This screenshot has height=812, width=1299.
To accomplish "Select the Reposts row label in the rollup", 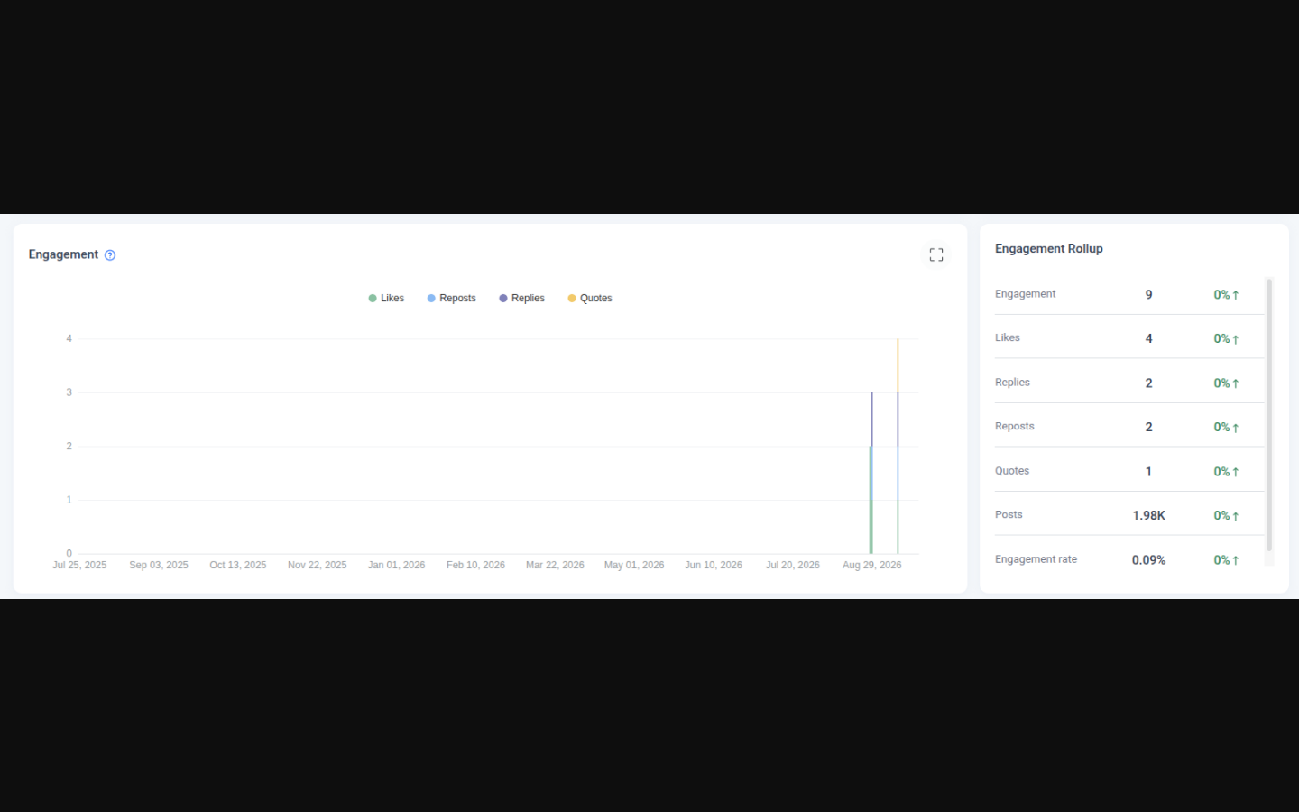I will (1015, 427).
